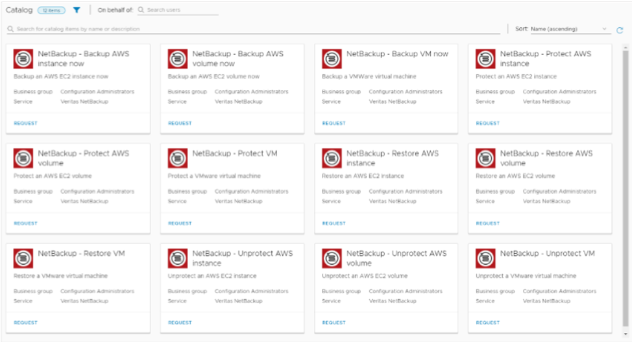Click the title NetBackup - Backup VM now
632x342 pixels.
tap(397, 54)
